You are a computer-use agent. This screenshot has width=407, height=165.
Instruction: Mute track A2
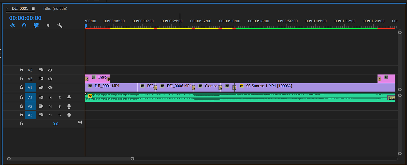50,106
